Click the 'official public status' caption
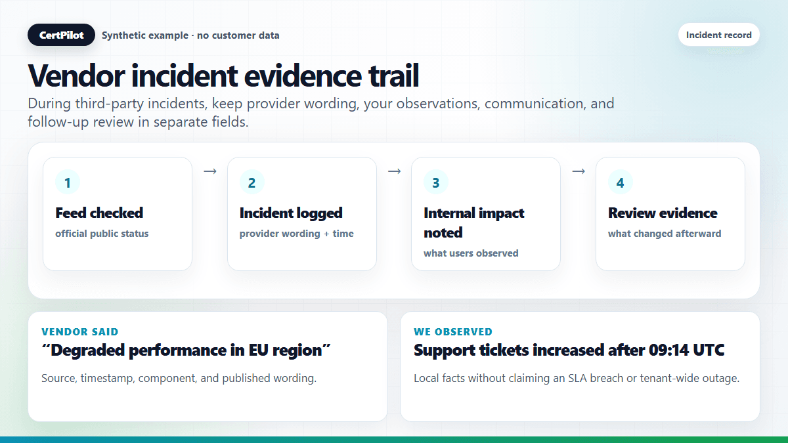Viewport: 788px width, 443px height. pos(102,234)
